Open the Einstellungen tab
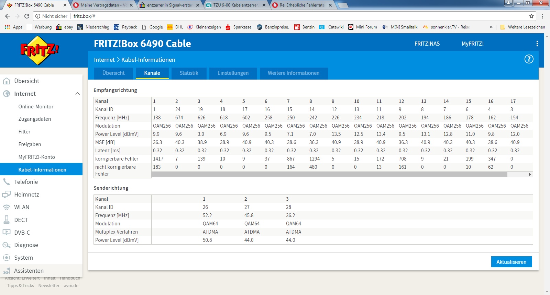This screenshot has width=550, height=295. tap(233, 73)
